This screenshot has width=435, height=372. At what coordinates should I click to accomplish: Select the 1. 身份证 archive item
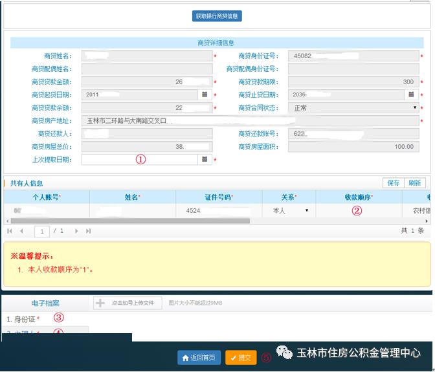tap(23, 320)
